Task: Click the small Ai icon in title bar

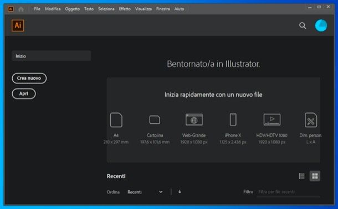Action: tap(11, 9)
